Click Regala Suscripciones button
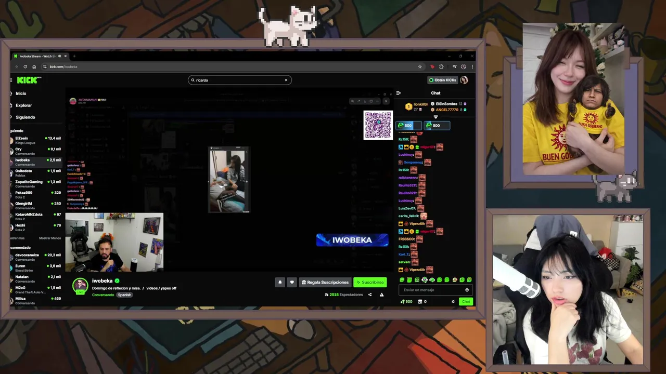This screenshot has width=666, height=374. click(325, 282)
